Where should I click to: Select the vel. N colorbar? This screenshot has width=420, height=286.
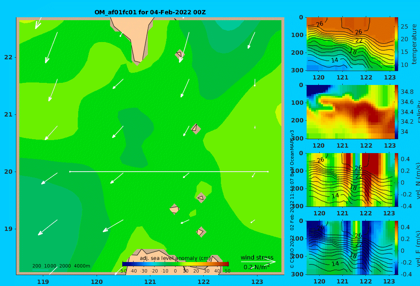tap(396, 180)
